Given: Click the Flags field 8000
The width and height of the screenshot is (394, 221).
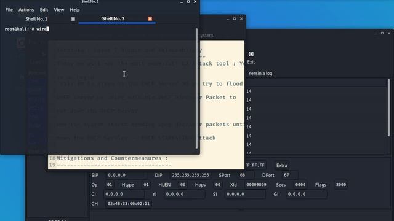Looking at the screenshot, I should point(340,185).
